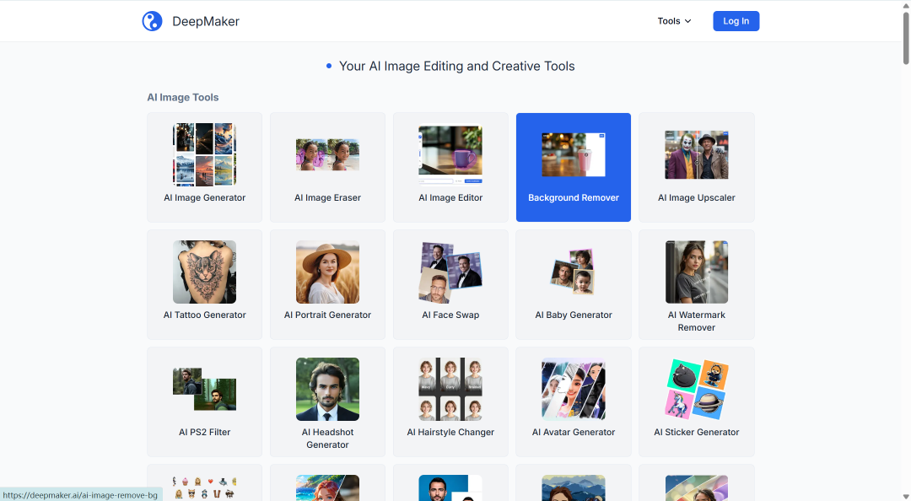This screenshot has height=501, width=911.
Task: Open the AI Headshot Generator thumbnail
Action: 327,389
